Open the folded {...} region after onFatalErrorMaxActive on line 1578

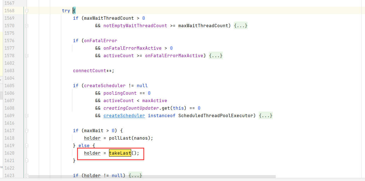coord(216,56)
